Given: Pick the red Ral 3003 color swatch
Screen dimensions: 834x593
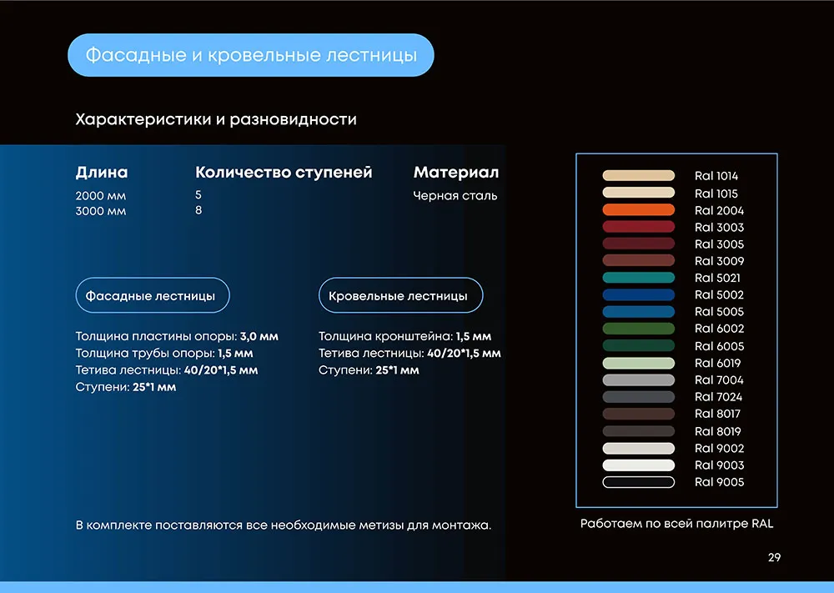Looking at the screenshot, I should point(638,227).
